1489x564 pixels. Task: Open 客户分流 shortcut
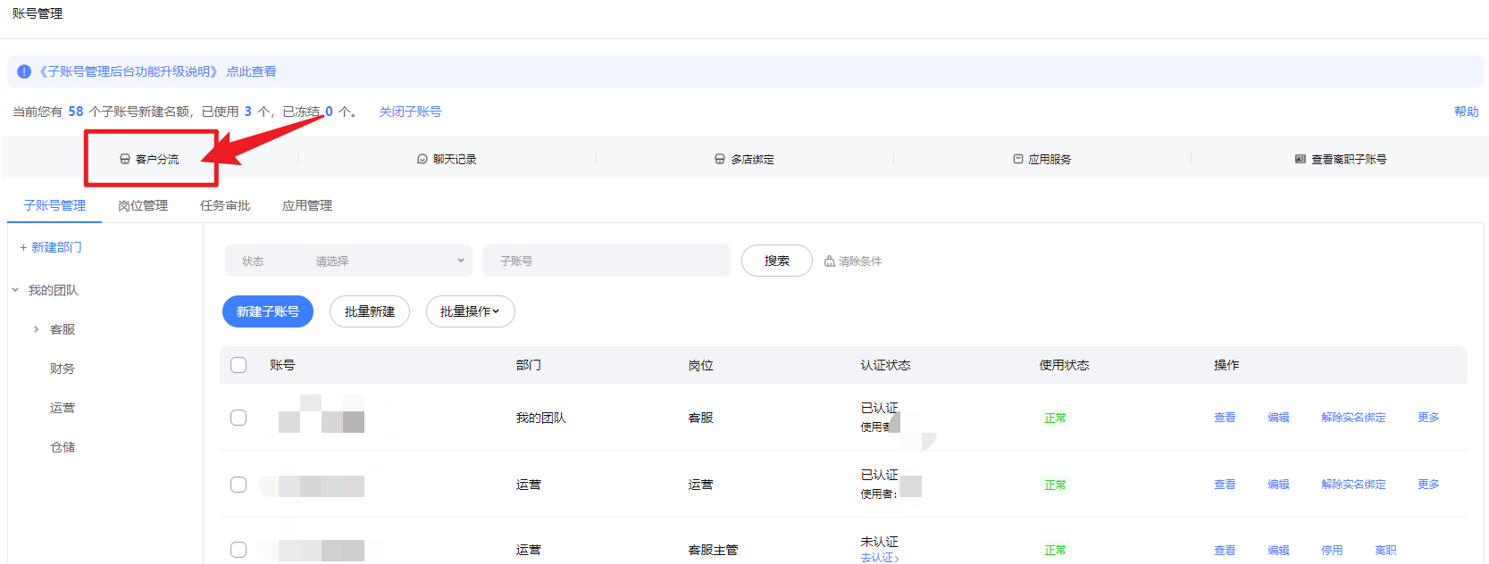point(150,159)
